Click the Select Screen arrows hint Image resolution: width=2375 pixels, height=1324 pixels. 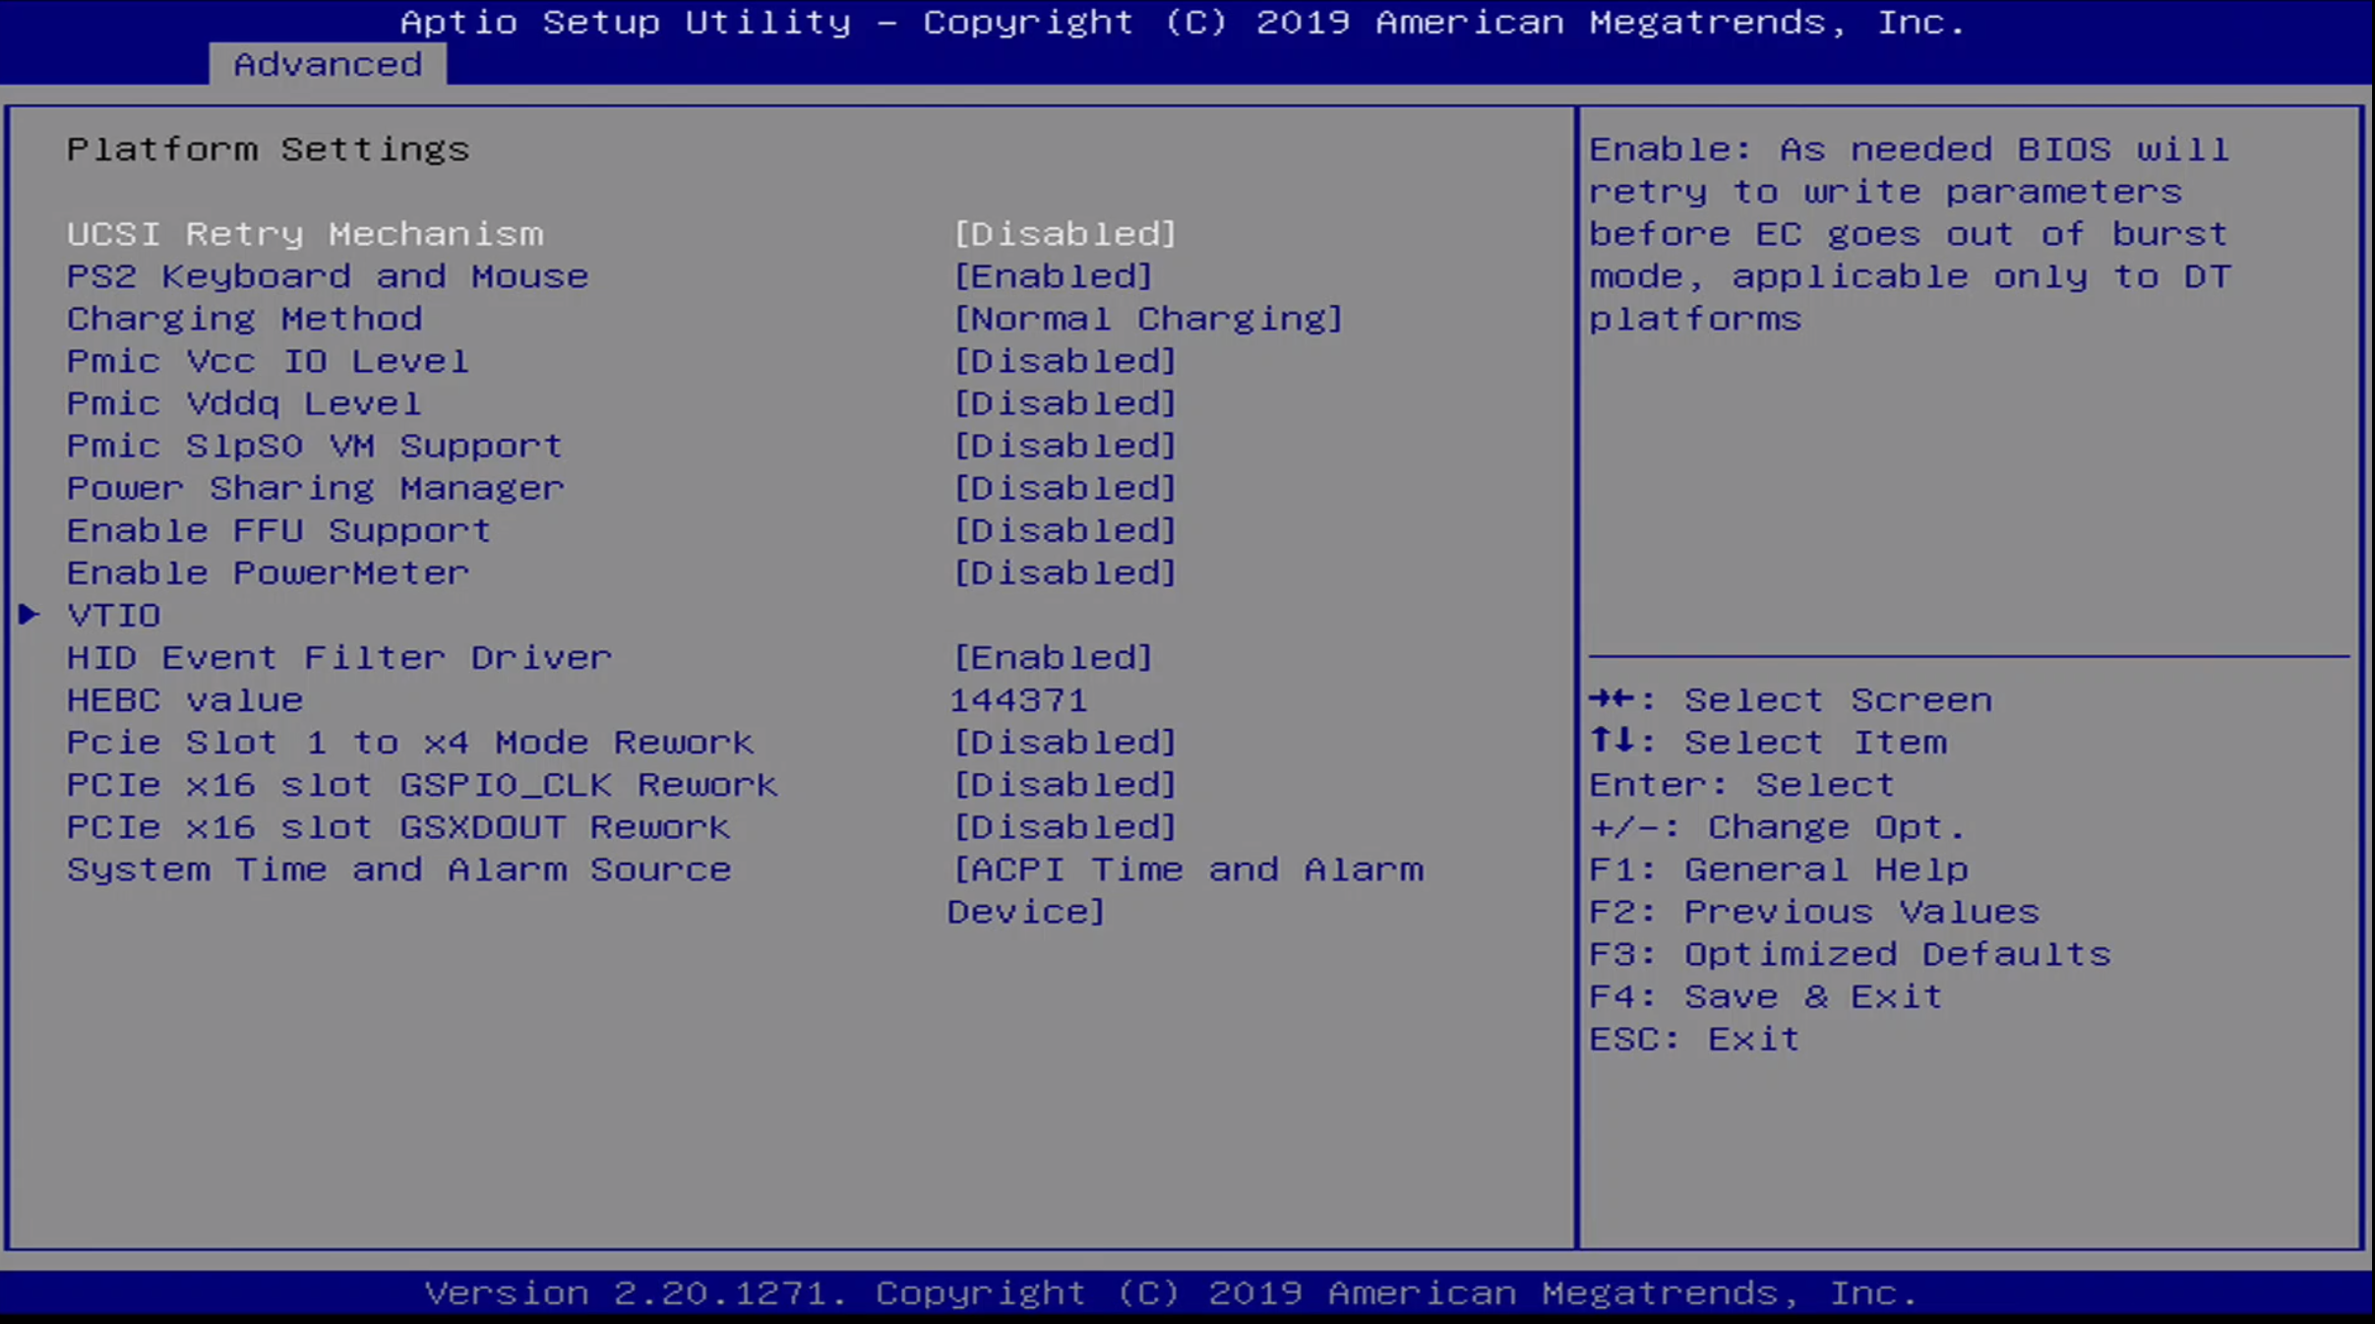1791,699
